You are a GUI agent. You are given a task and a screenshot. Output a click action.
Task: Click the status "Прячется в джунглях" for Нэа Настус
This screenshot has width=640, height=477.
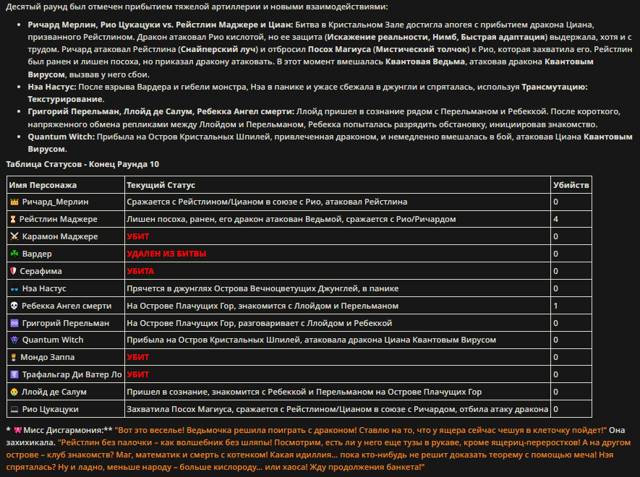(x=263, y=288)
